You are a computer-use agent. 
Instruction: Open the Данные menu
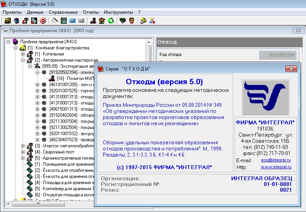[x=35, y=12]
